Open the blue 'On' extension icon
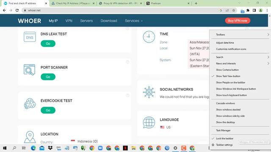The image size is (271, 152). pyautogui.click(x=242, y=11)
